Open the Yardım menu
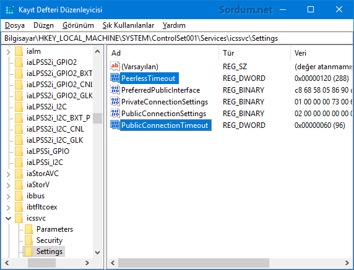Viewport: 354px width, 270px height. 174,25
